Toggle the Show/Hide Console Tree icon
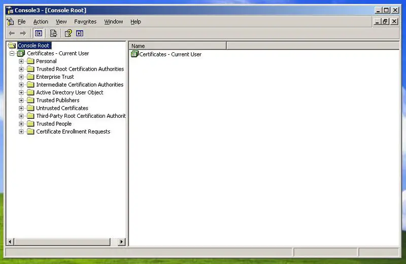Viewport: 406px width, 264px height. coord(39,34)
